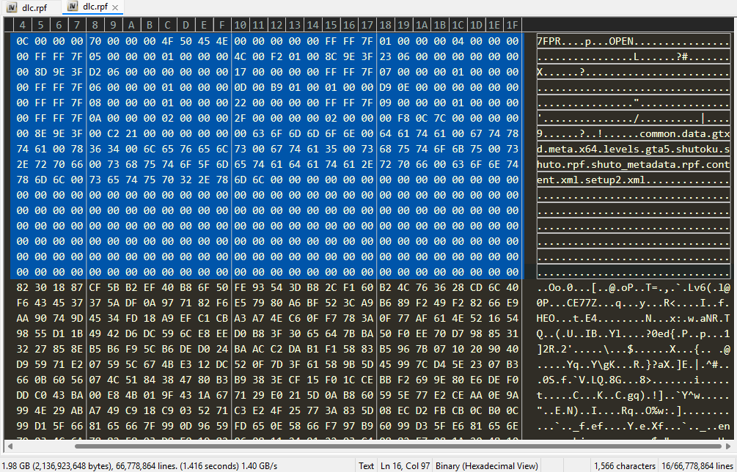This screenshot has height=472, width=737.
Task: Click the Ln 16, Col 97 position indicator
Action: [x=405, y=466]
